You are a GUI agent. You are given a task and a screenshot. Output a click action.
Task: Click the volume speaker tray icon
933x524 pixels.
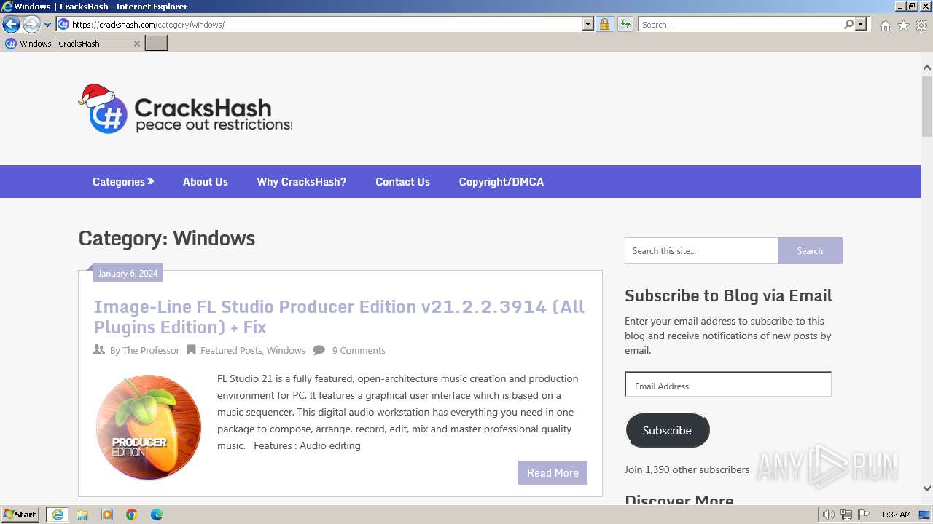pos(829,515)
